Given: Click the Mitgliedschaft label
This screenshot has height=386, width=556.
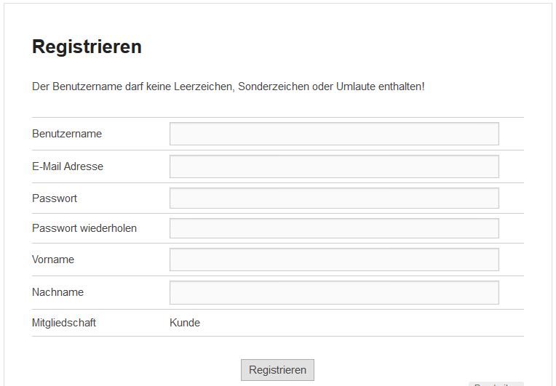Looking at the screenshot, I should pos(64,323).
